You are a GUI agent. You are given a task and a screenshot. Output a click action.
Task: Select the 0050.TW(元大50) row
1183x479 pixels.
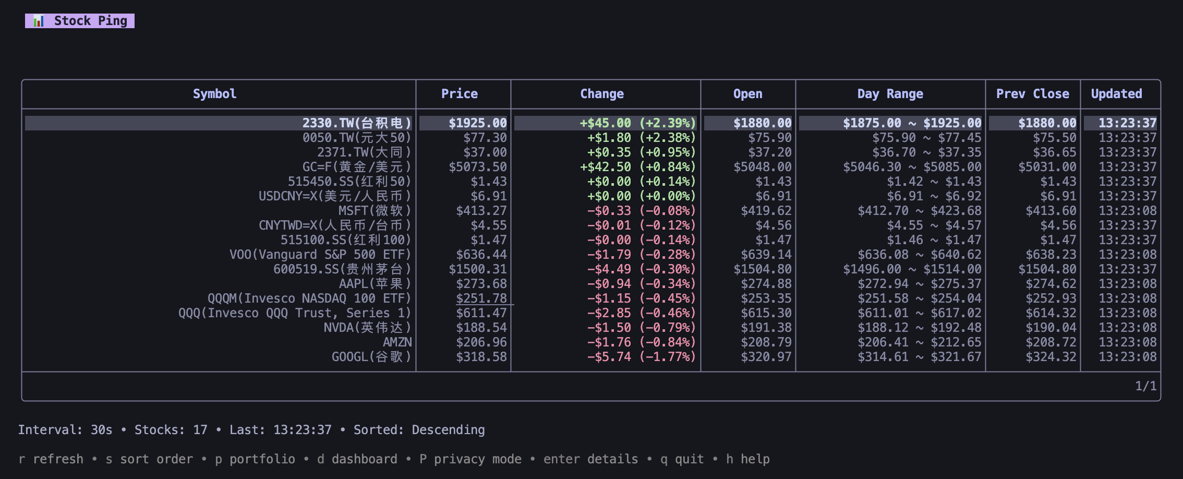pyautogui.click(x=591, y=138)
